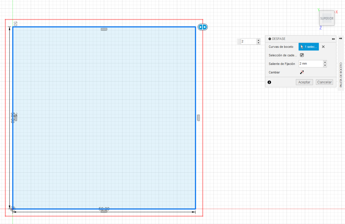Click the bottom 50.00 horizontal dimension value
Viewport: 345px width, 224px height.
point(104,209)
